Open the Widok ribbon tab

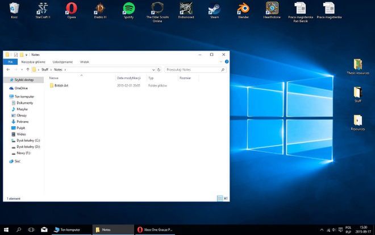click(x=85, y=62)
